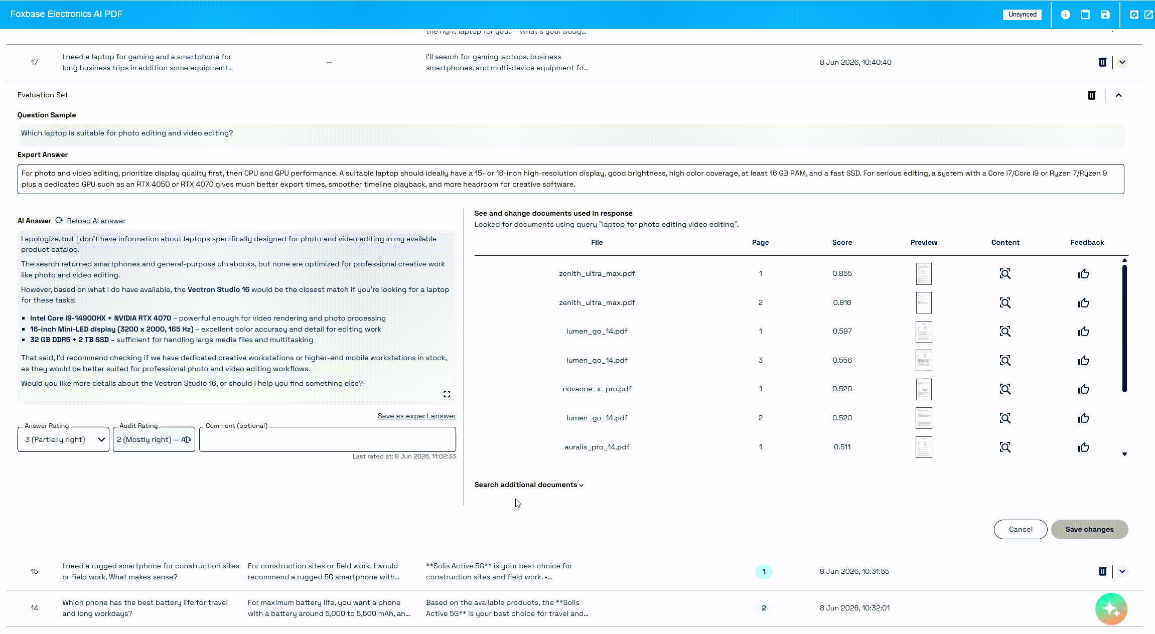1155x634 pixels.
Task: Thumbs up novaone_x_pro.pdf
Action: click(x=1084, y=389)
